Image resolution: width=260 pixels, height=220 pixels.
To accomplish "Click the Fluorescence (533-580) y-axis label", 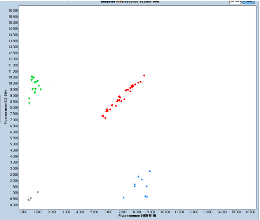I will (6, 108).
